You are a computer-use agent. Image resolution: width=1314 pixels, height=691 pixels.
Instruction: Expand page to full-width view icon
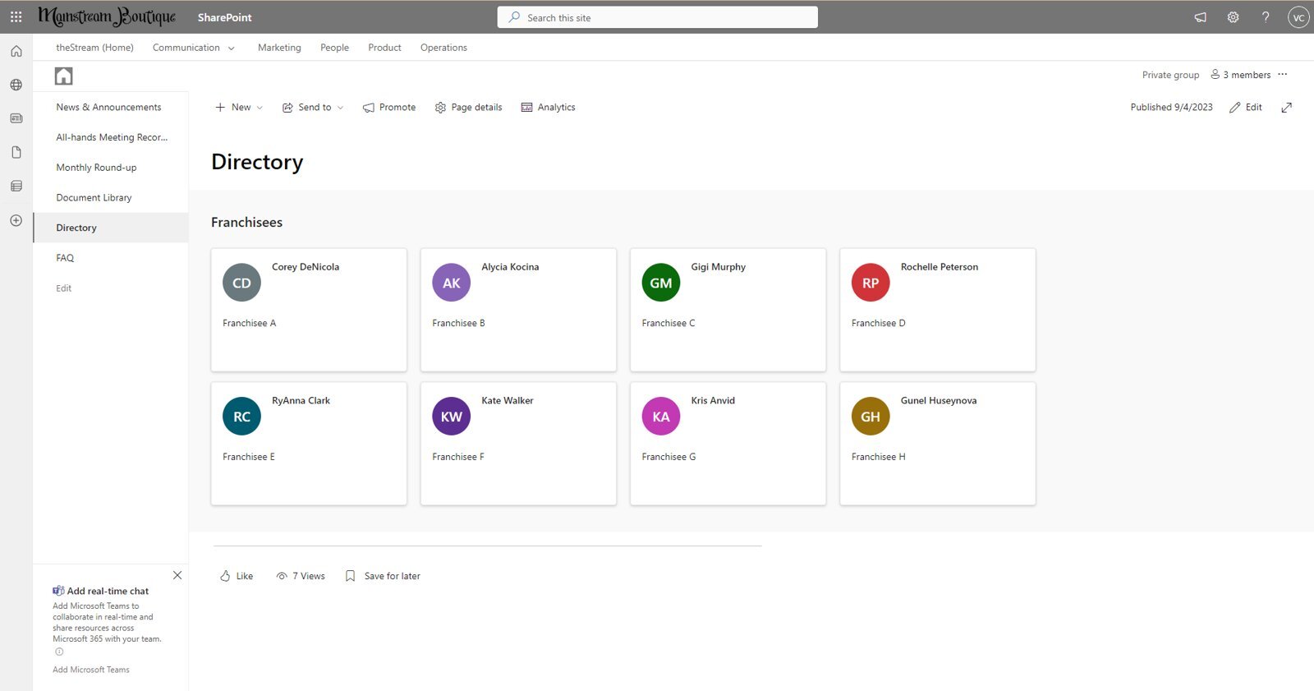tap(1286, 108)
